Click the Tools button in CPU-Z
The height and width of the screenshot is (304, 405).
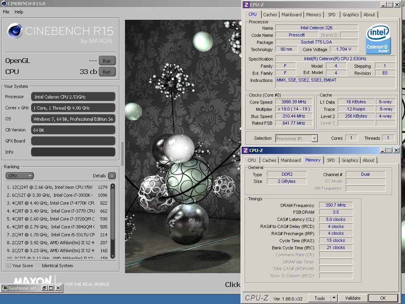coord(320,298)
